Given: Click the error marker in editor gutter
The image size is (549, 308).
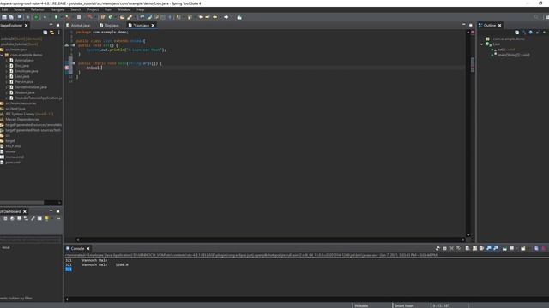Looking at the screenshot, I should (67, 68).
